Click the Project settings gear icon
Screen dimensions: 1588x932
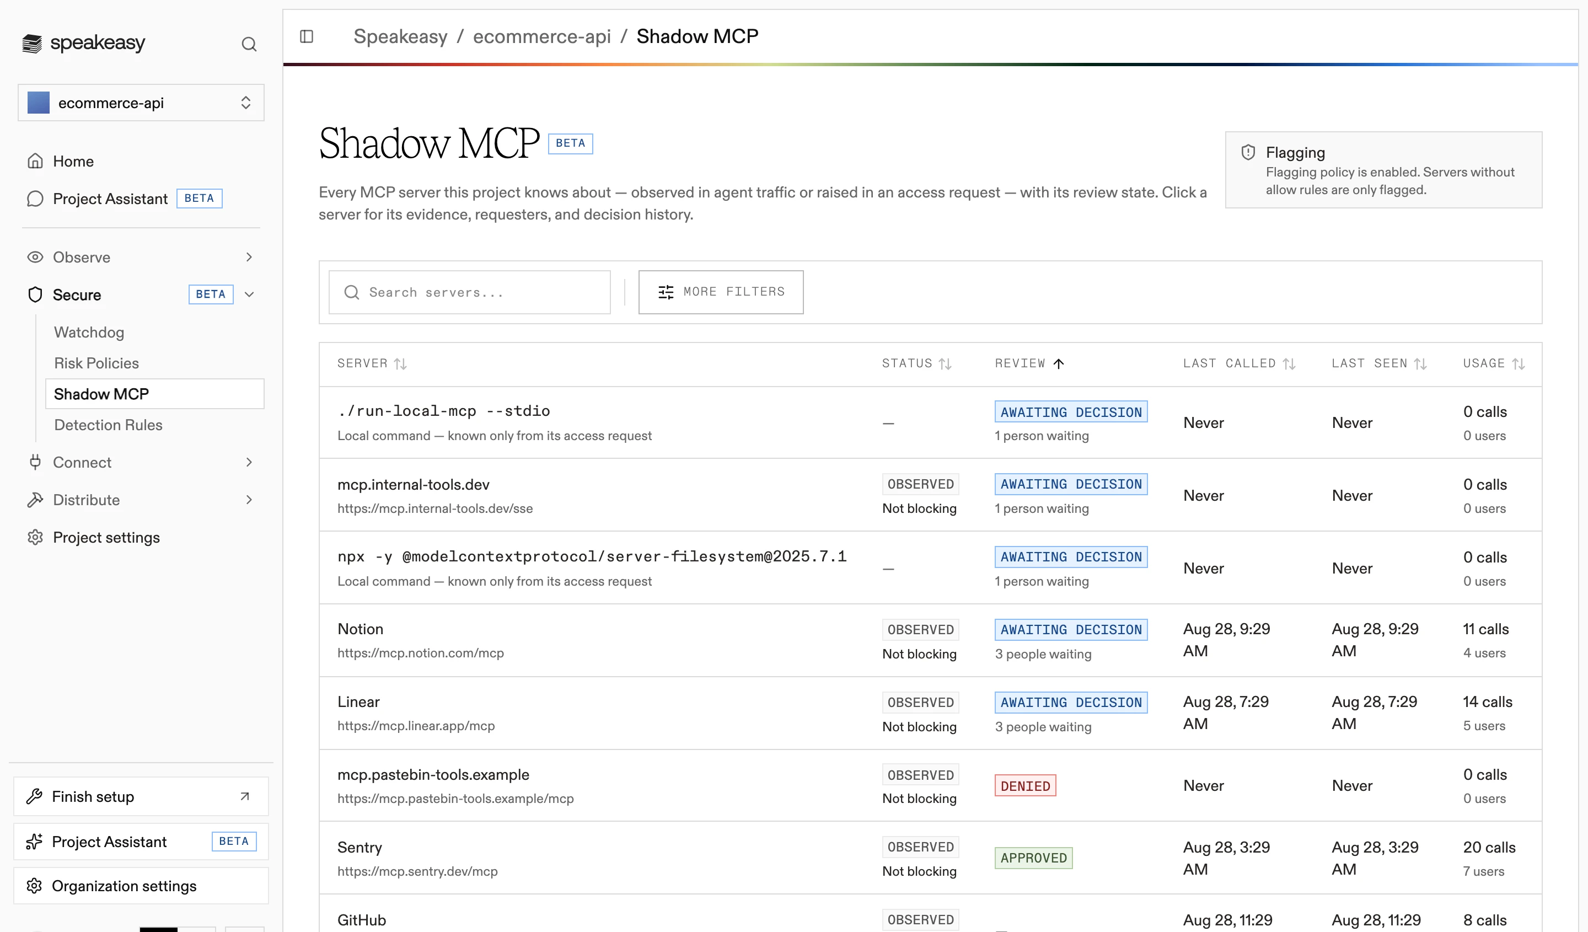[35, 537]
